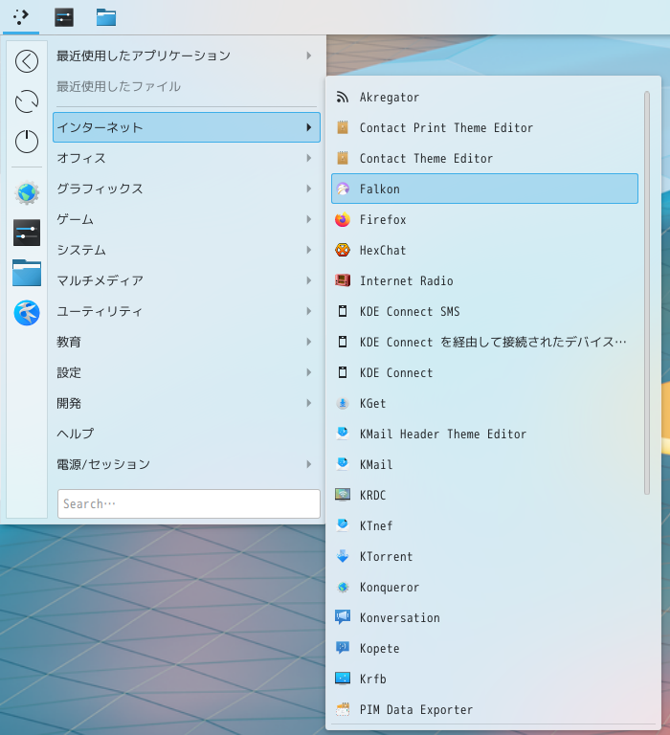Expand the オフィス category arrow
Screen dimensions: 670x735
(308, 158)
